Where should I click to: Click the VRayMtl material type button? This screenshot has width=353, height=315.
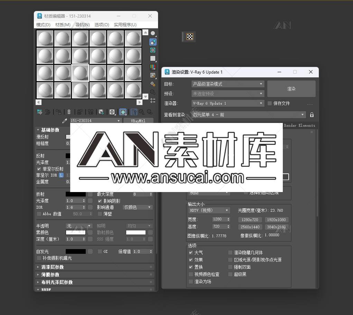coord(138,121)
